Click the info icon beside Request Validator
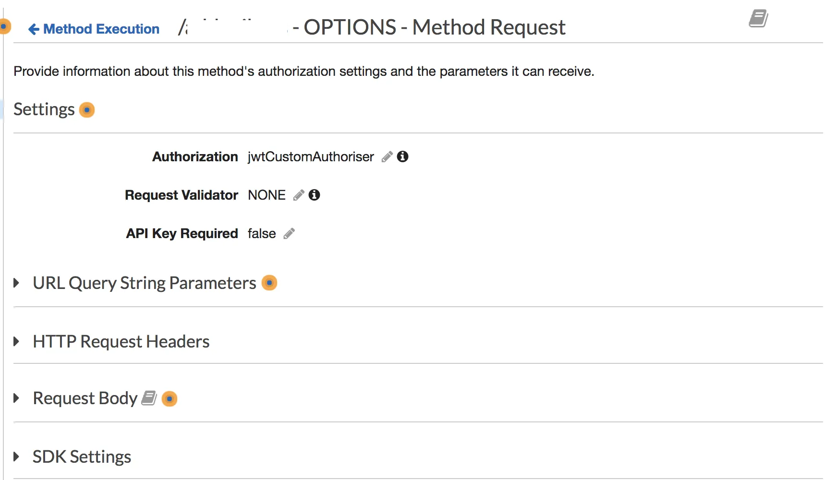This screenshot has height=480, width=825. pyautogui.click(x=315, y=195)
